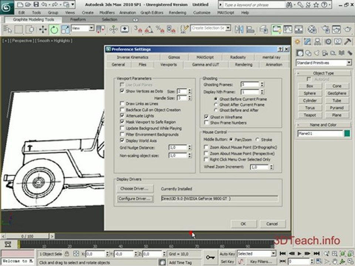Viewport: 355px width, 266px height.
Task: Open the Modify command panel tab
Action: [307, 42]
